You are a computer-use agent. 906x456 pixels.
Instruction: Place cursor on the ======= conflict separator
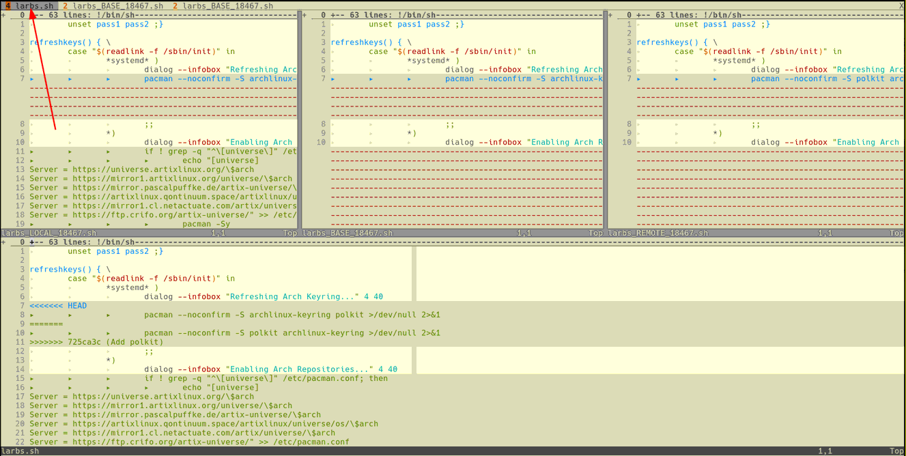(x=46, y=324)
